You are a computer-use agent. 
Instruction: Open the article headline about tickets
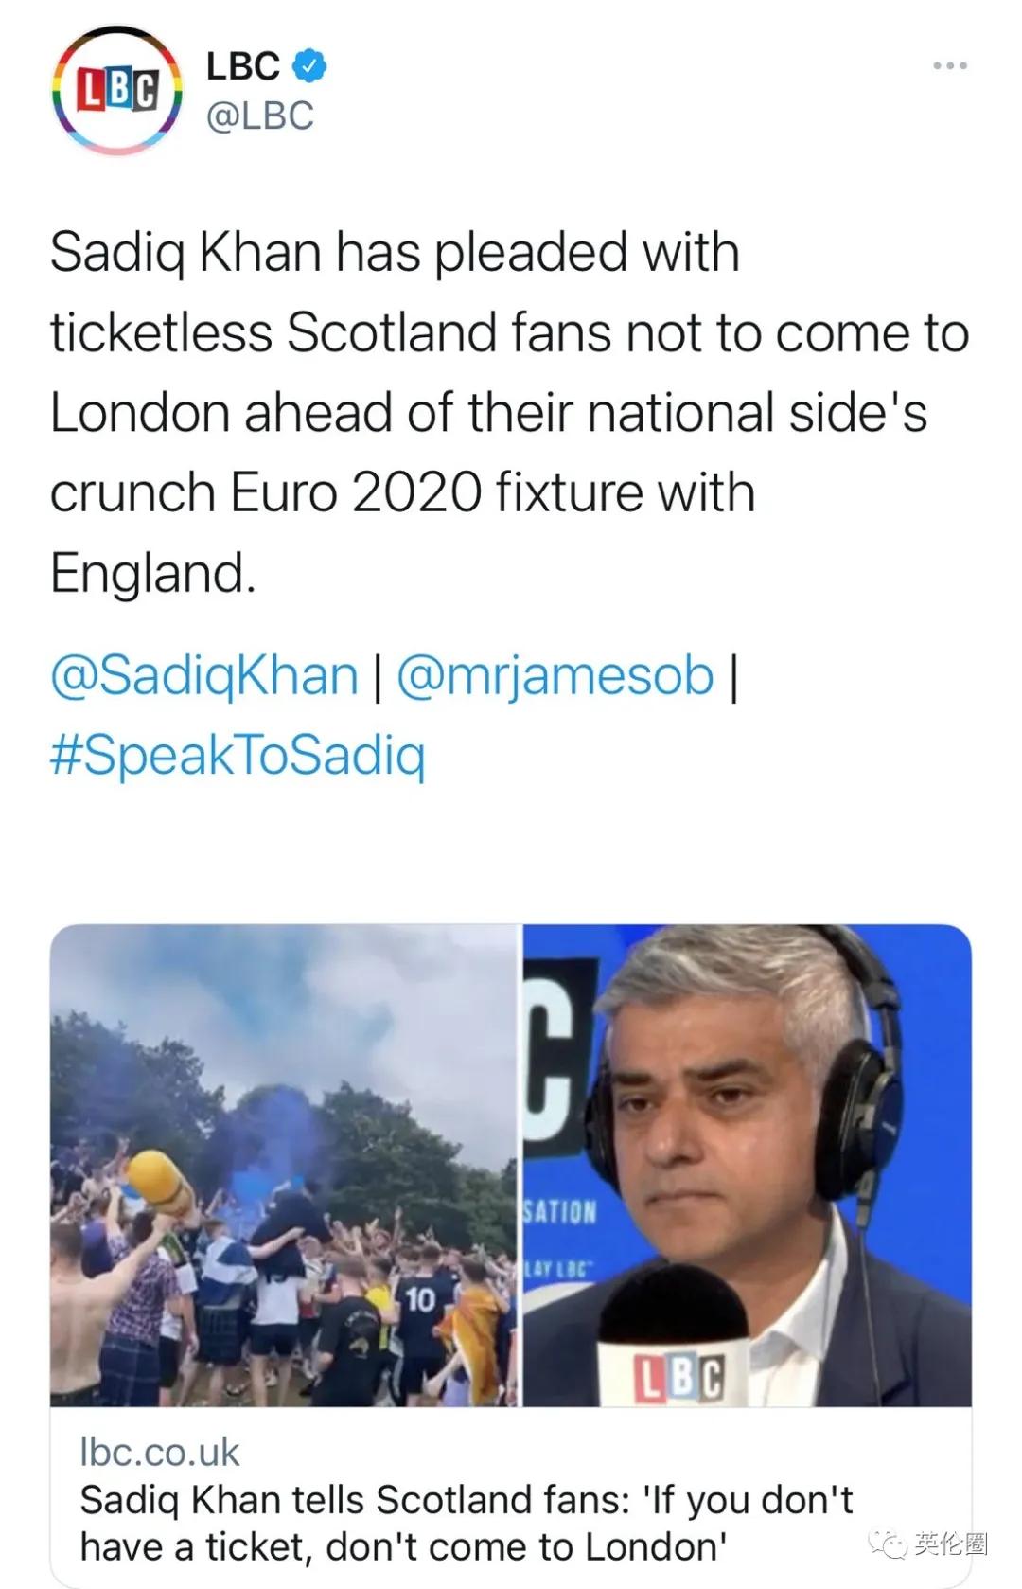pos(466,1523)
